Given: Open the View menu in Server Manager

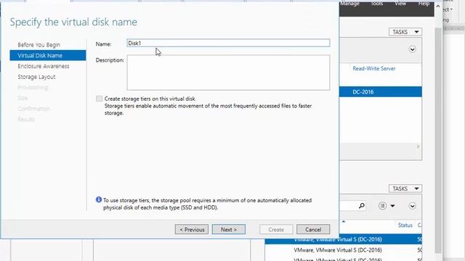Looking at the screenshot, I should (400, 4).
